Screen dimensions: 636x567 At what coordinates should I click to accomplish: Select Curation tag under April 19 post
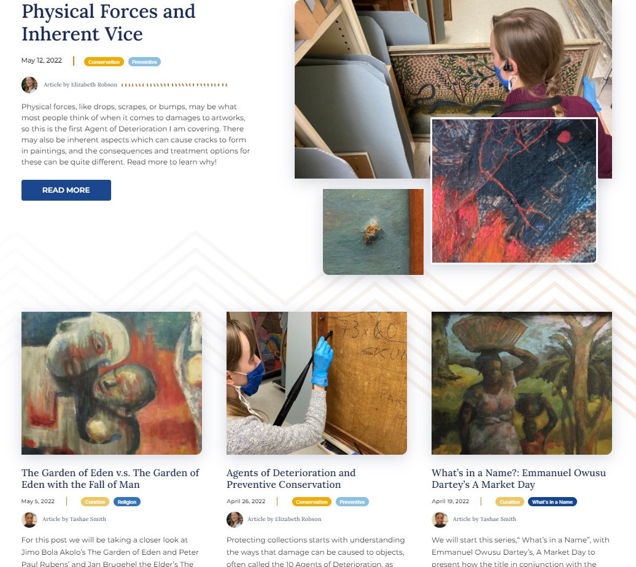coord(510,502)
